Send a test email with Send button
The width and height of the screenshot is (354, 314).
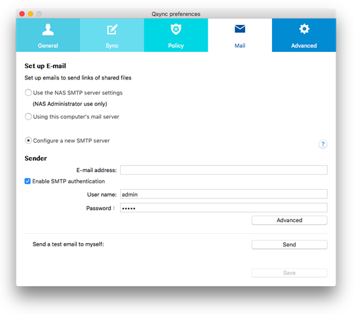[290, 244]
